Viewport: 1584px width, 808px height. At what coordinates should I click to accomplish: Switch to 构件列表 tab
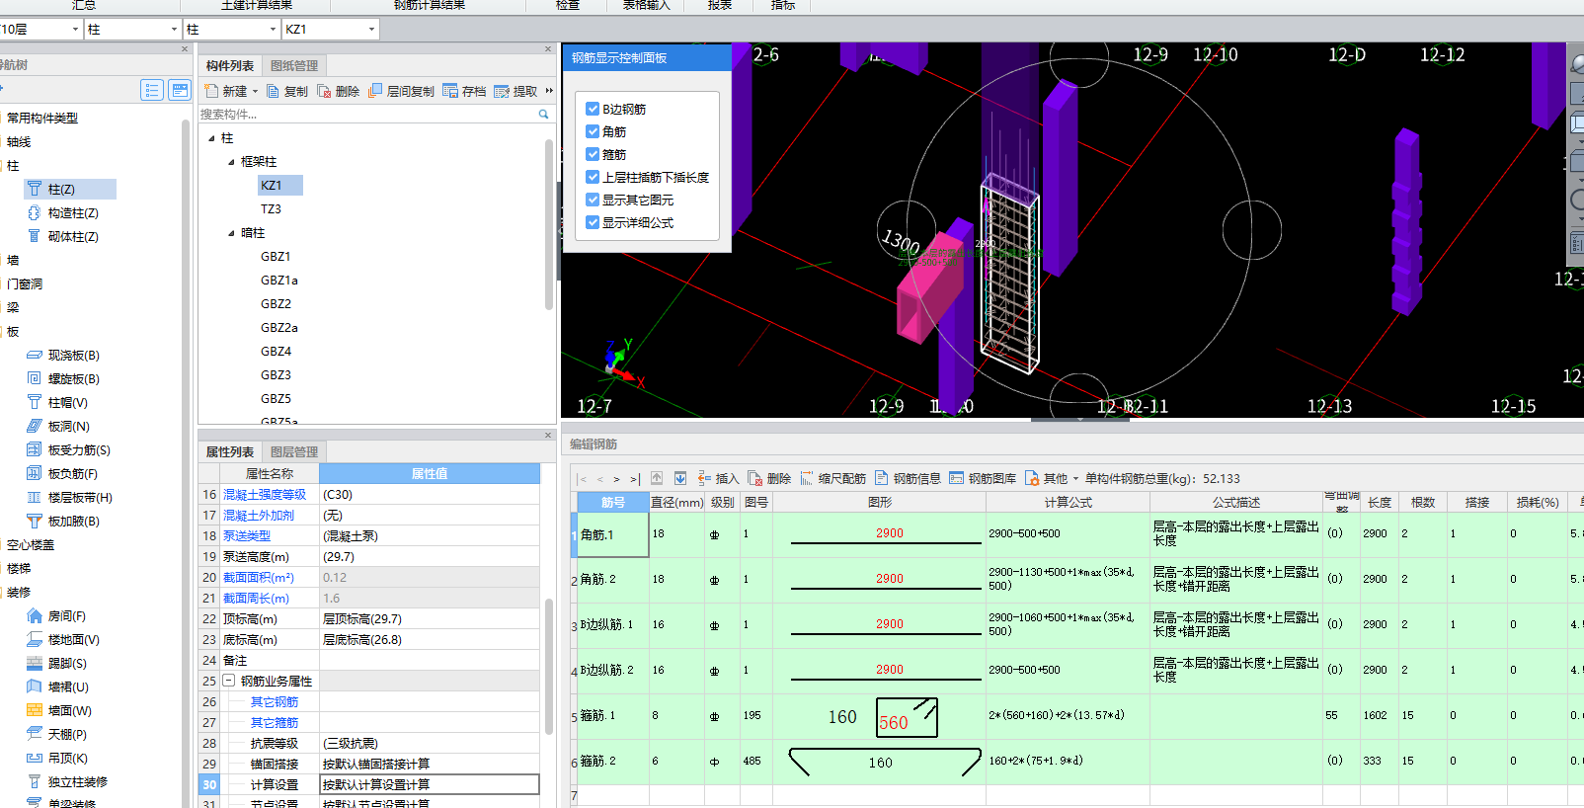[230, 66]
